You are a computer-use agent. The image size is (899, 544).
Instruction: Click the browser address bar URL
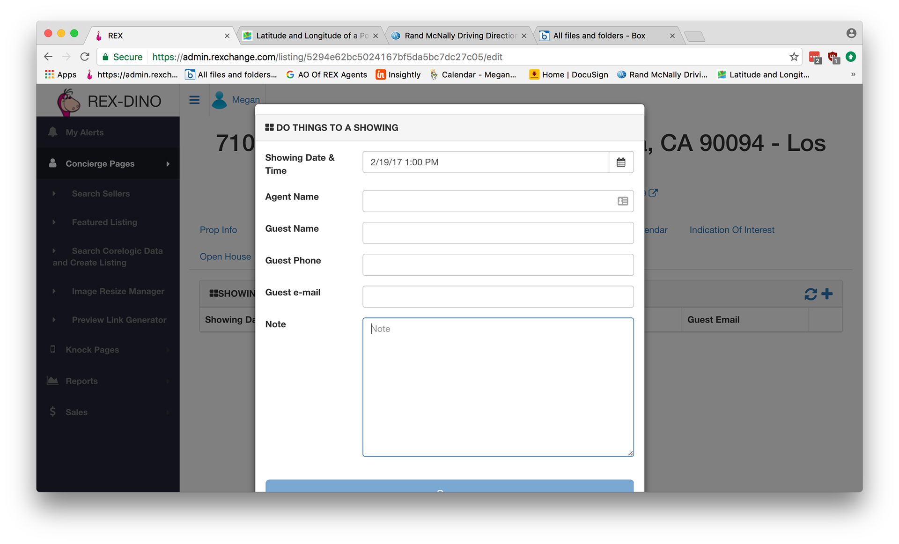click(x=327, y=57)
